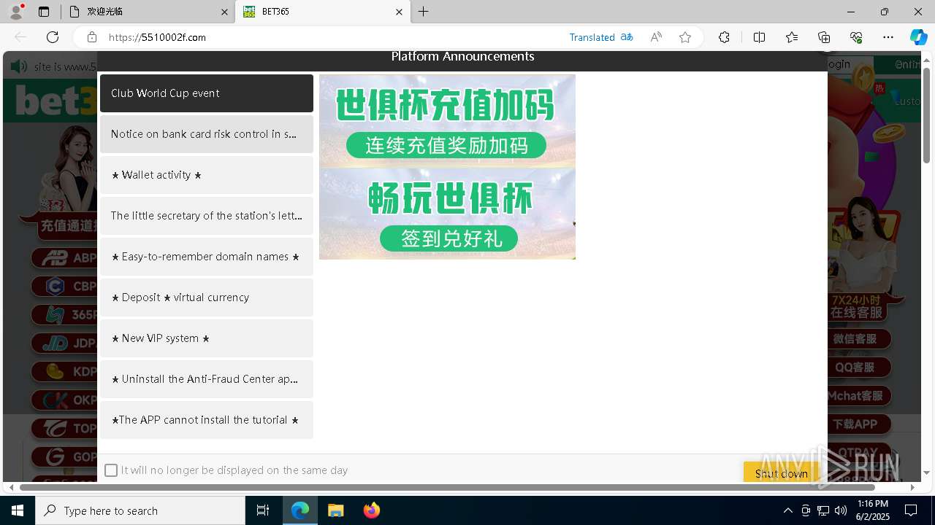Open File Explorer from the taskbar
935x525 pixels.
335,510
